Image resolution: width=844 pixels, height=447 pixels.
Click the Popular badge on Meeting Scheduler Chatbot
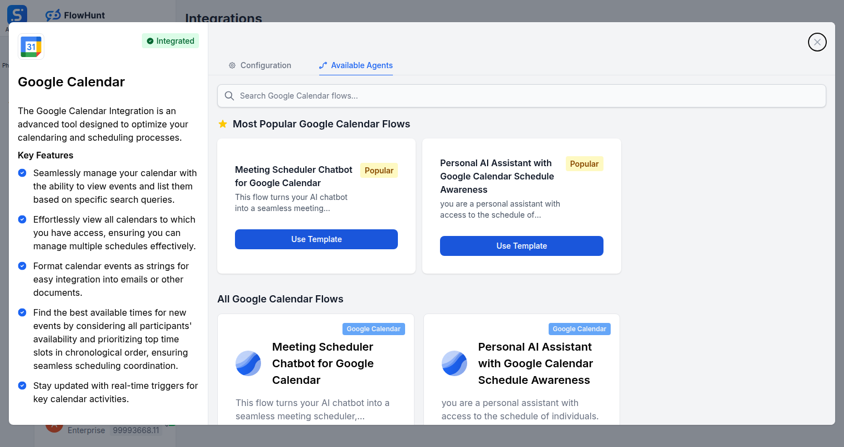[x=378, y=170]
